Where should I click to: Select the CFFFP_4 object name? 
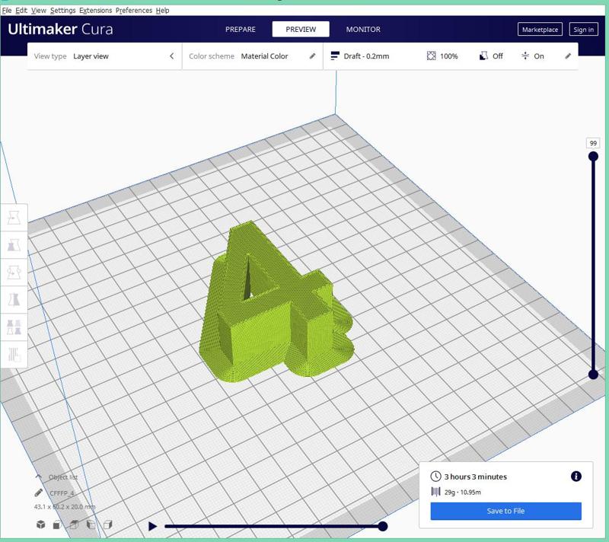point(62,493)
